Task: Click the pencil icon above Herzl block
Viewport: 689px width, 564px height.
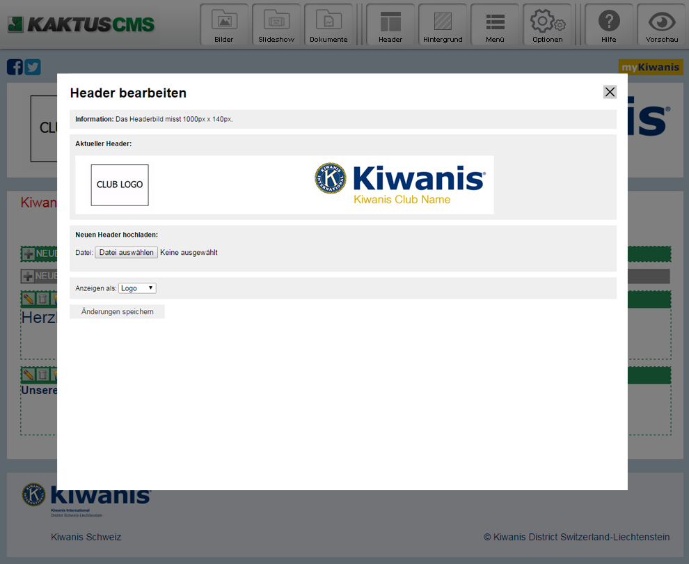Action: (28, 299)
